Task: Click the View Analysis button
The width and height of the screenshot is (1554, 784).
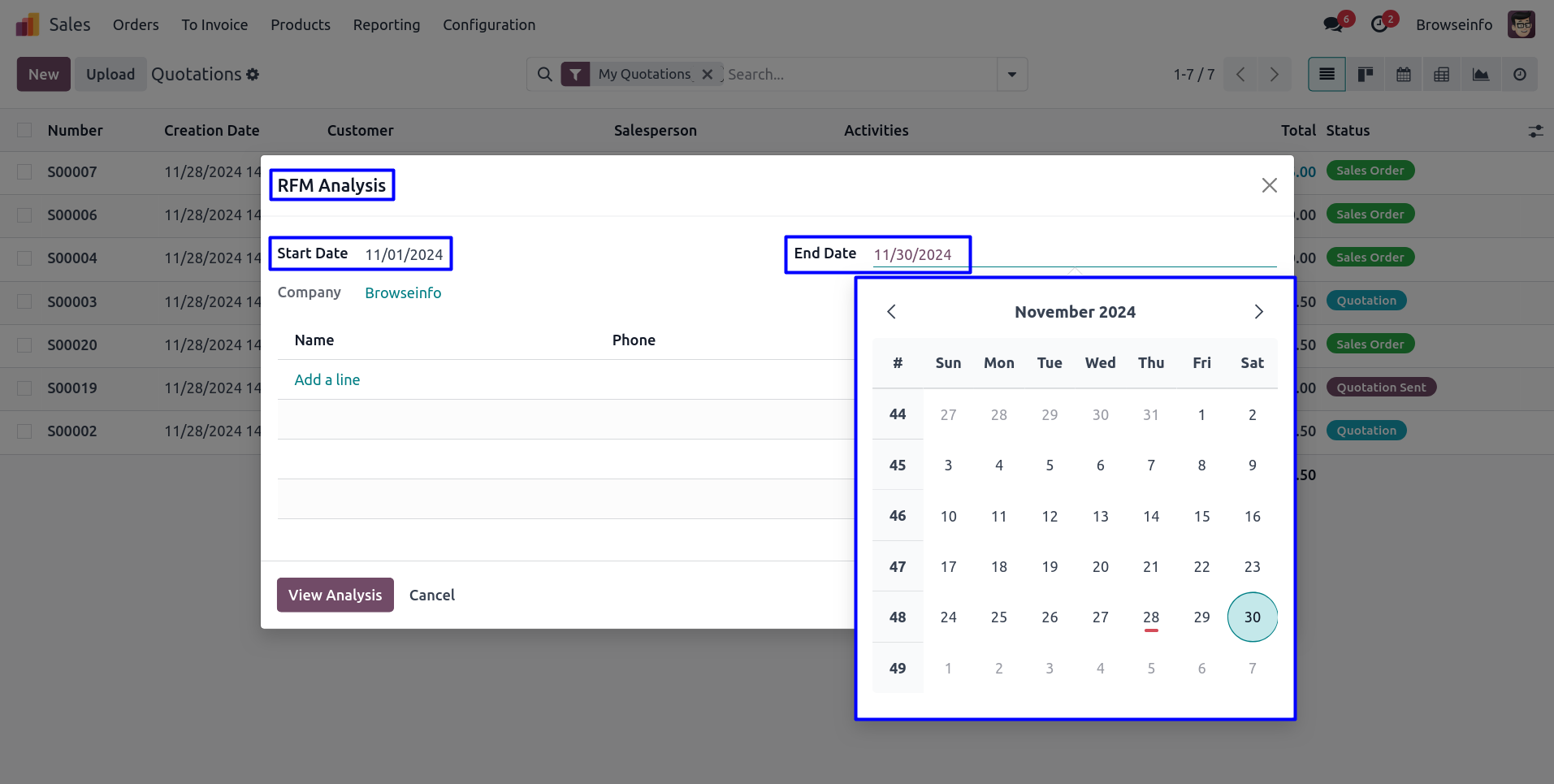Action: pyautogui.click(x=335, y=595)
